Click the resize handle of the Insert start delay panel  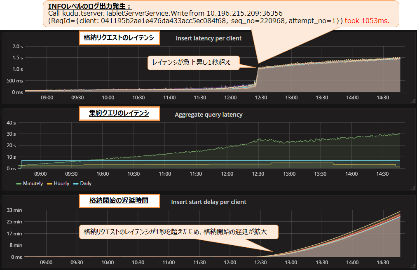coord(413,266)
